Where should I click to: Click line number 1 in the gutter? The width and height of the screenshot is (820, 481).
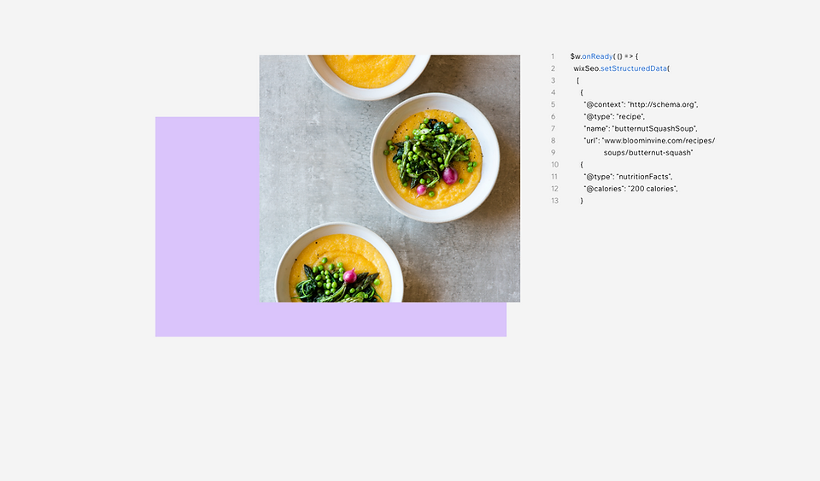click(x=553, y=56)
